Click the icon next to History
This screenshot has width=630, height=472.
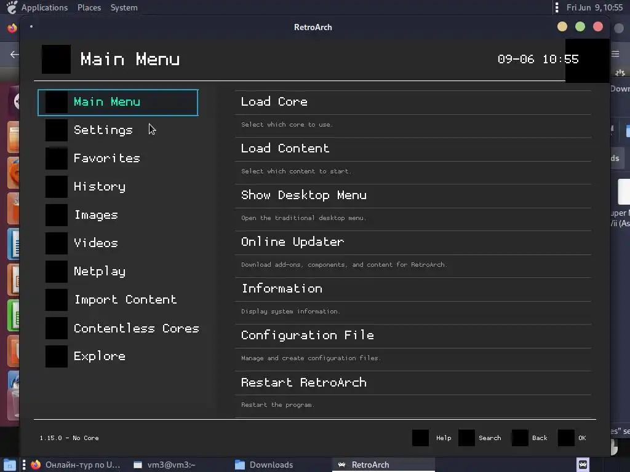(56, 187)
